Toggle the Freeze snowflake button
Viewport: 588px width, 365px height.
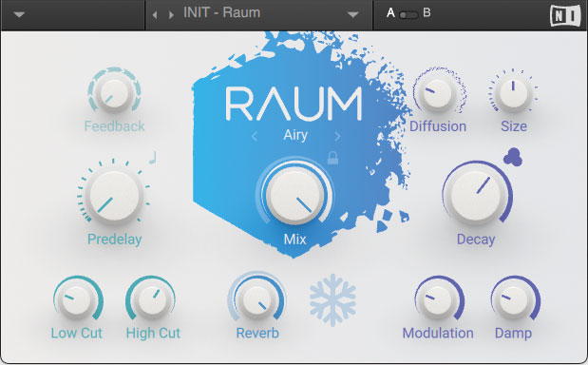tap(333, 300)
